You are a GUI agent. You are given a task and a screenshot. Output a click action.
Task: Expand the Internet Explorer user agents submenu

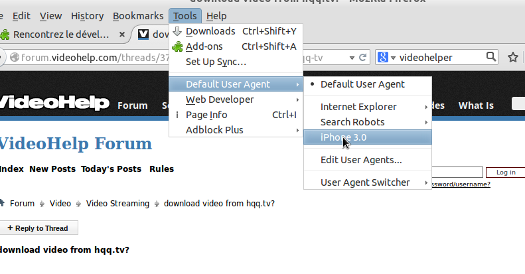[x=367, y=107]
